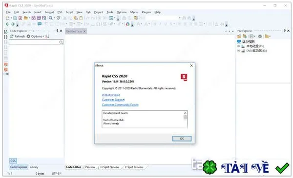
Task: Open the File menu
Action: (8, 12)
